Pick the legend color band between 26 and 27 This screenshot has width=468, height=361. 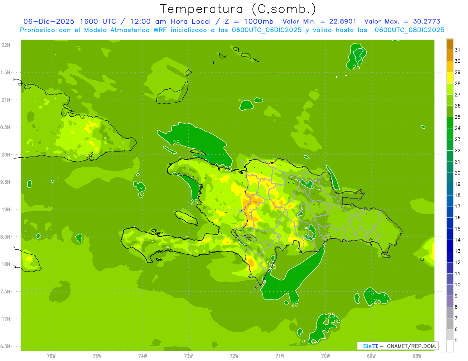450,100
